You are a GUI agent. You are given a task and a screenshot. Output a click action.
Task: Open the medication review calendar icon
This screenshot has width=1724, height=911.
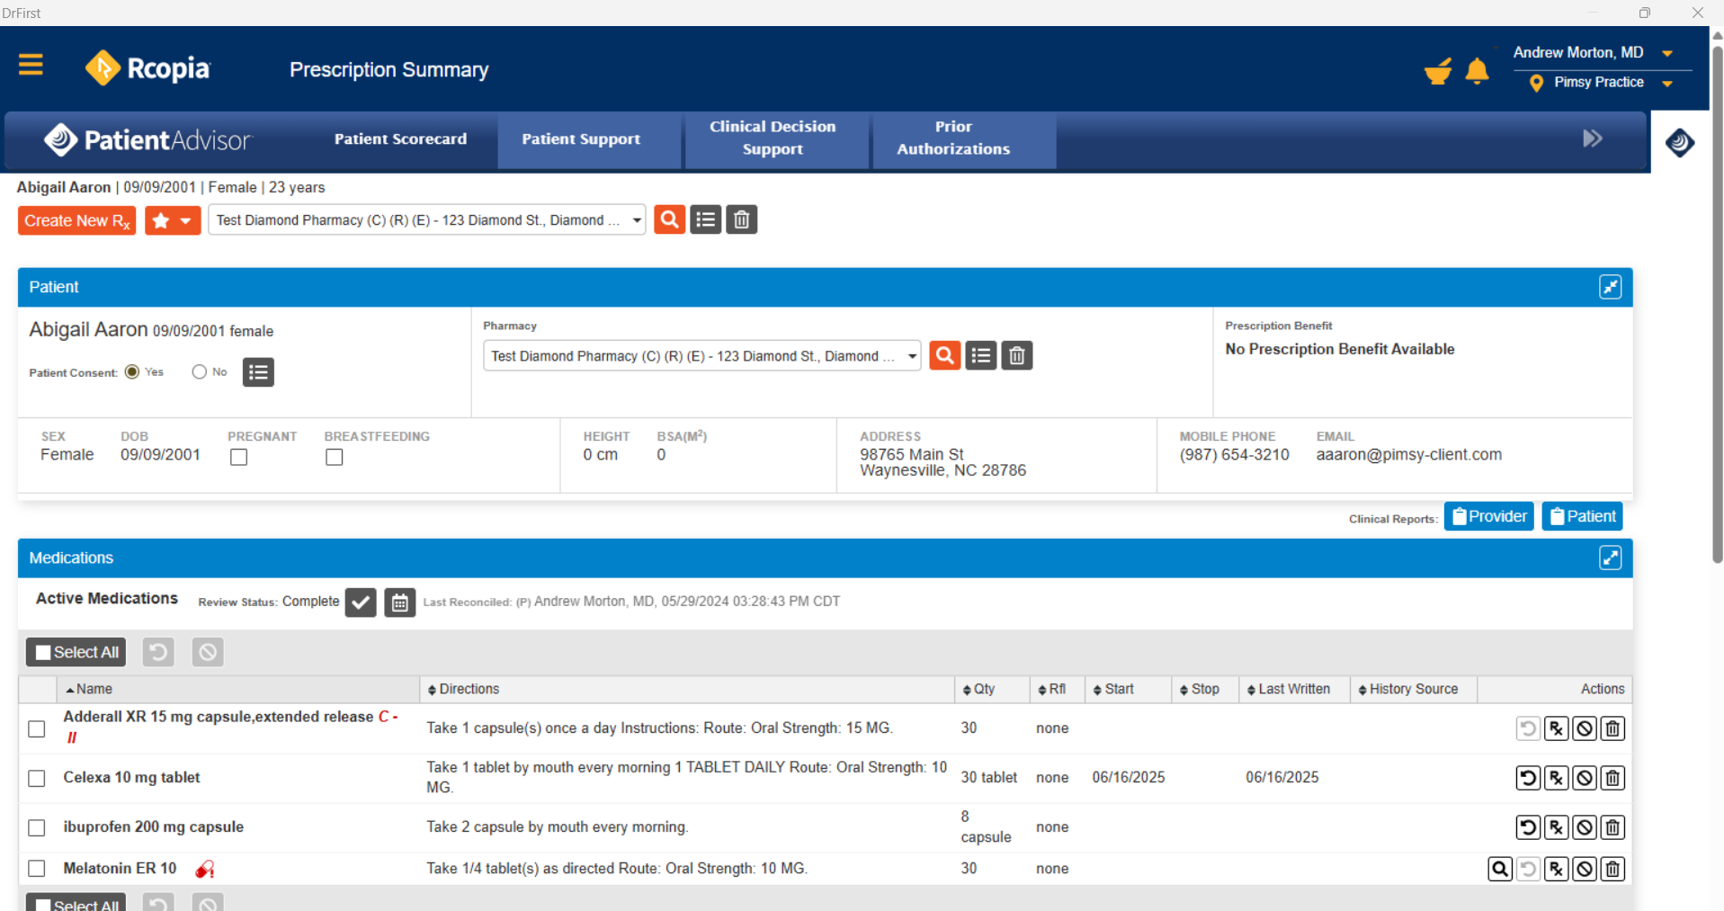pos(399,603)
